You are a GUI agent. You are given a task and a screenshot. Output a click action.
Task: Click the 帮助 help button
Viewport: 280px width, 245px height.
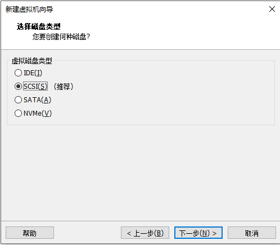pyautogui.click(x=30, y=233)
